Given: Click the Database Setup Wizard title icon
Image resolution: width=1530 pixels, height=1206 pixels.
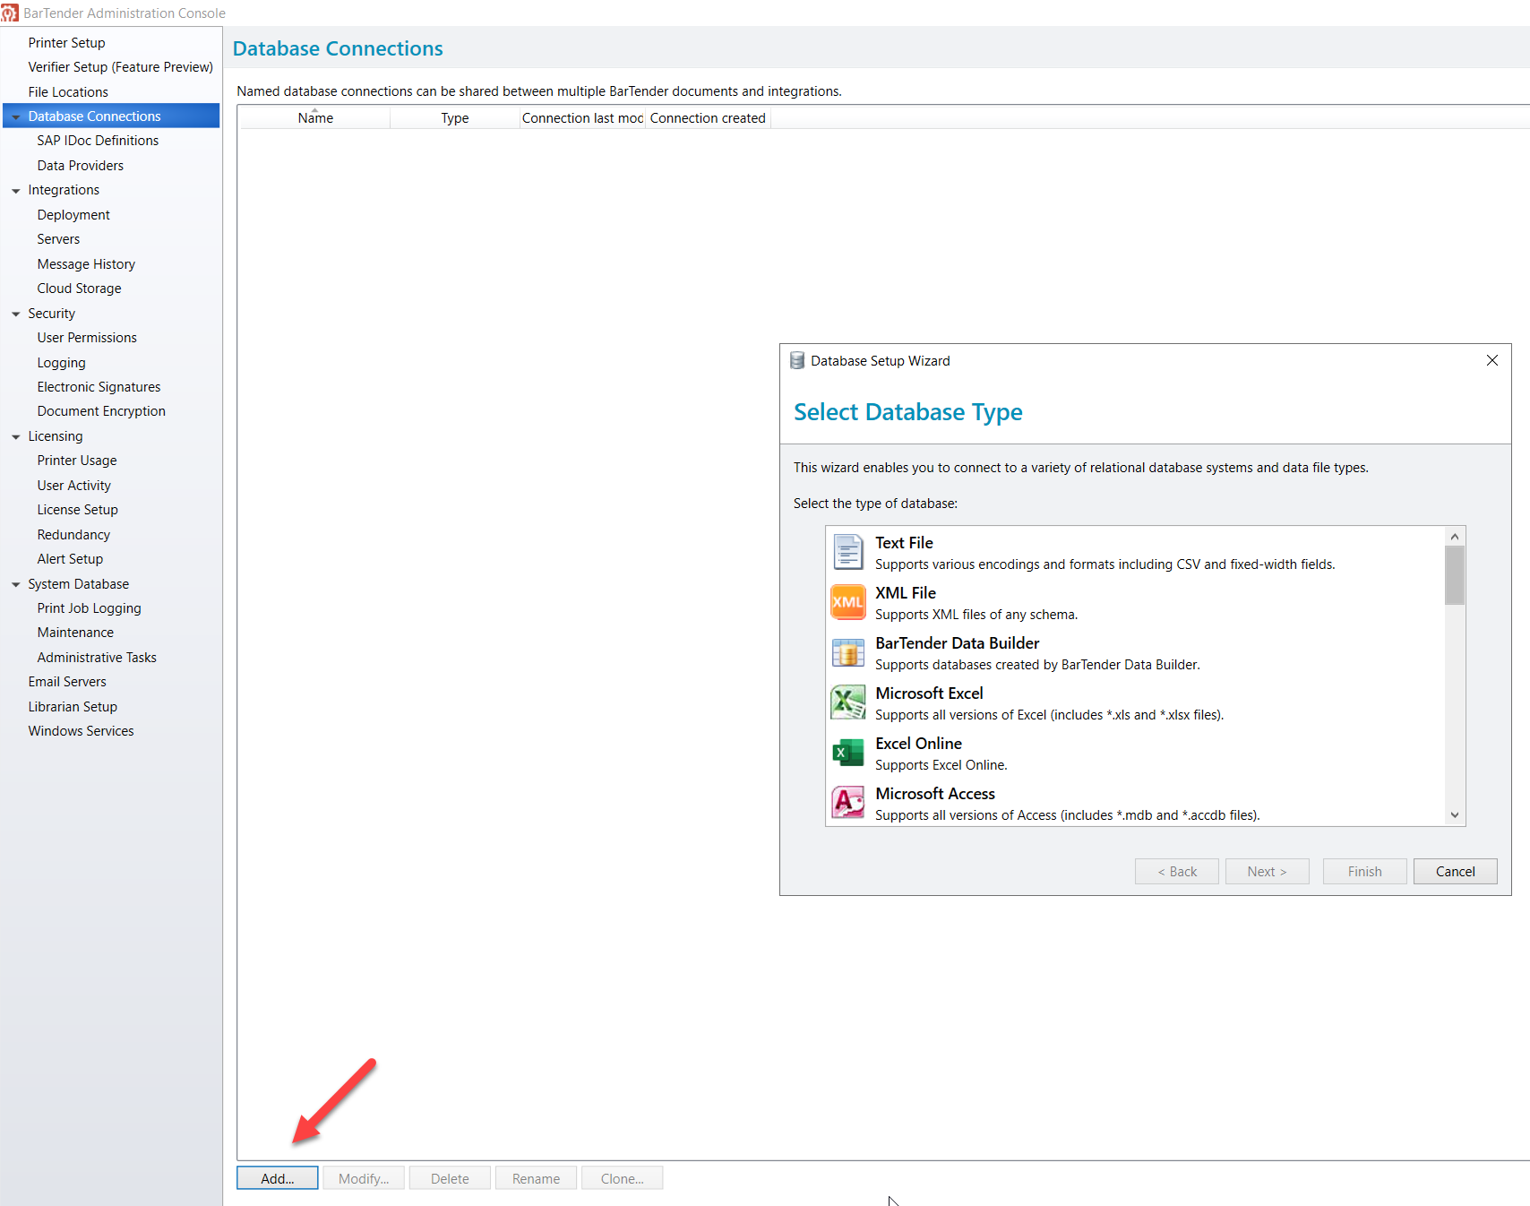Looking at the screenshot, I should 797,361.
